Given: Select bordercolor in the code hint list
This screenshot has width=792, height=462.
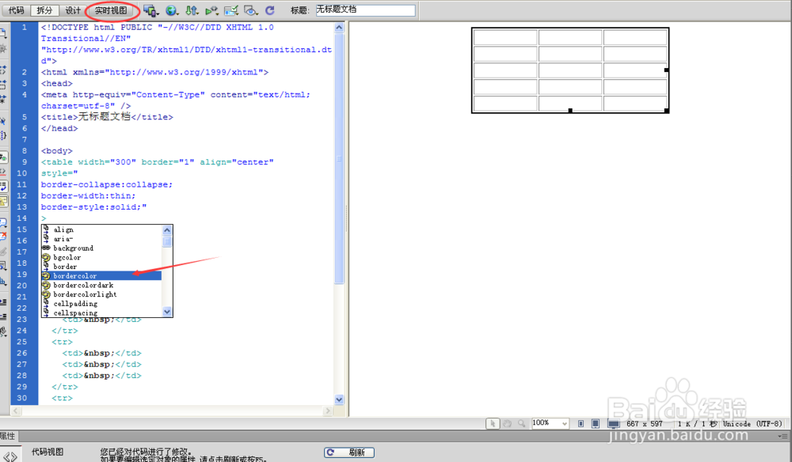Looking at the screenshot, I should pyautogui.click(x=101, y=276).
